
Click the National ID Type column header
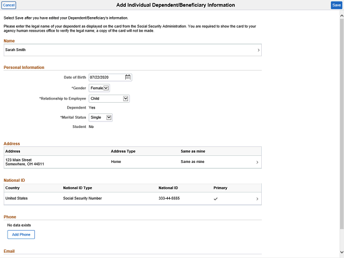coord(77,188)
